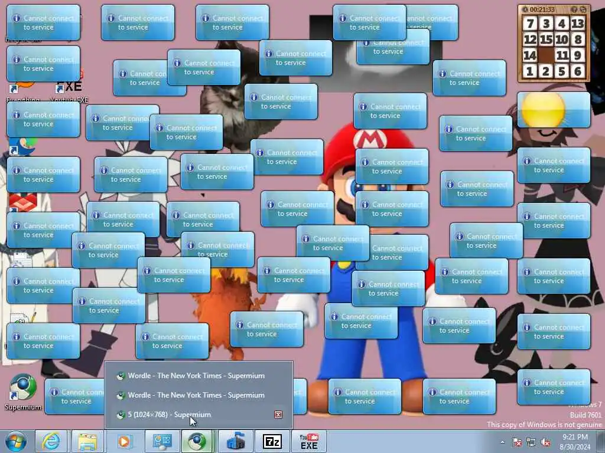The image size is (605, 453).
Task: Click puzzle tile 9
Action: pyautogui.click(x=578, y=55)
